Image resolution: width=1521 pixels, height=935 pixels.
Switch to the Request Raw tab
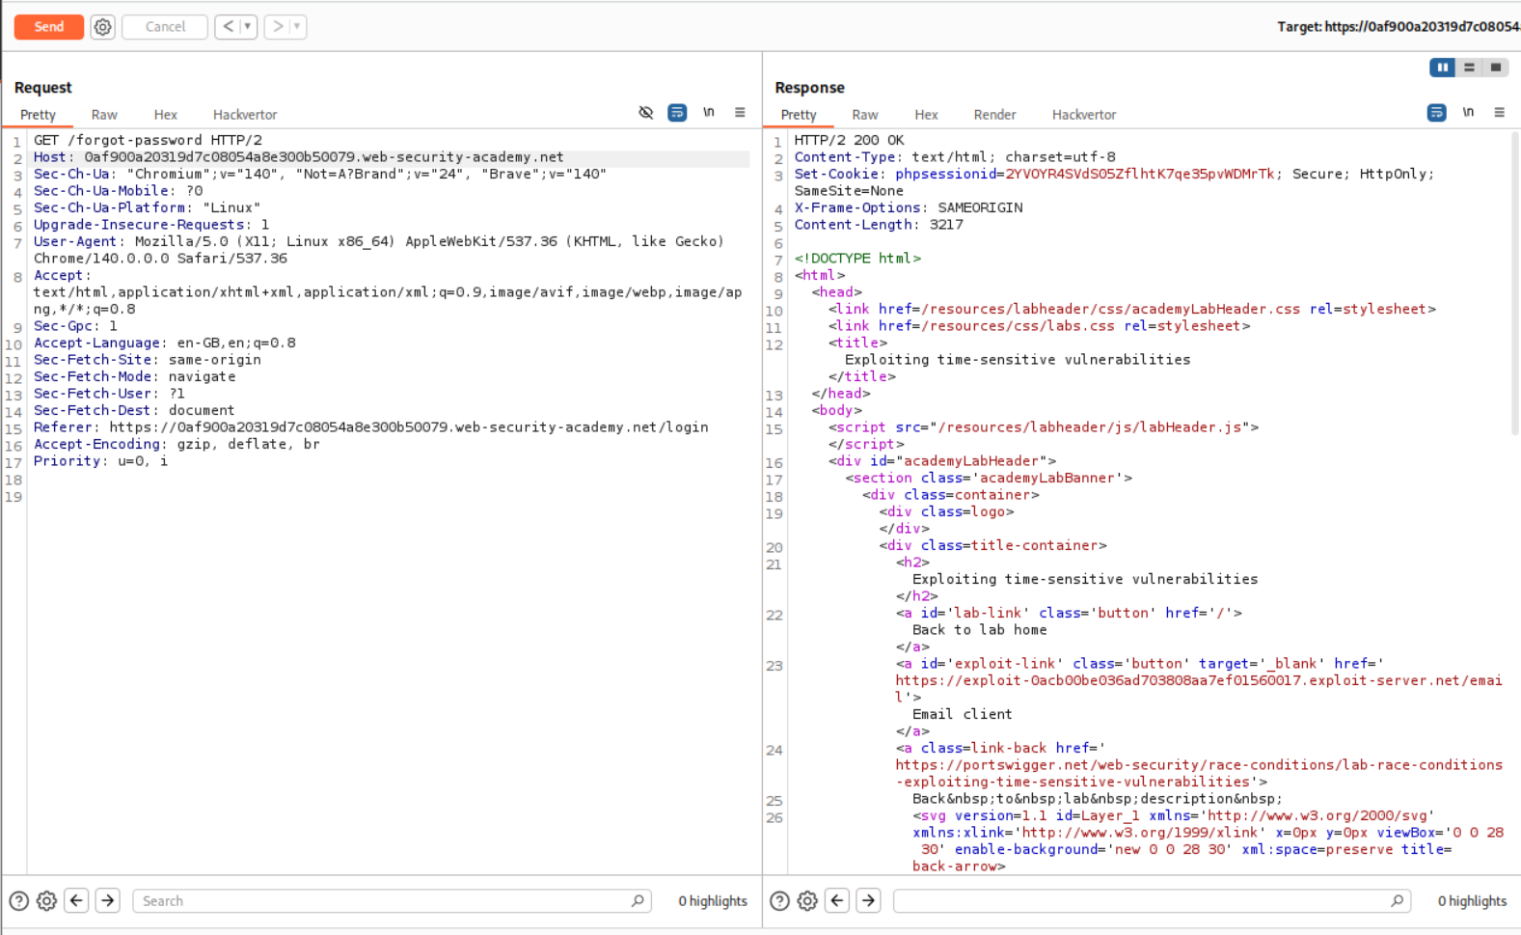coord(104,115)
